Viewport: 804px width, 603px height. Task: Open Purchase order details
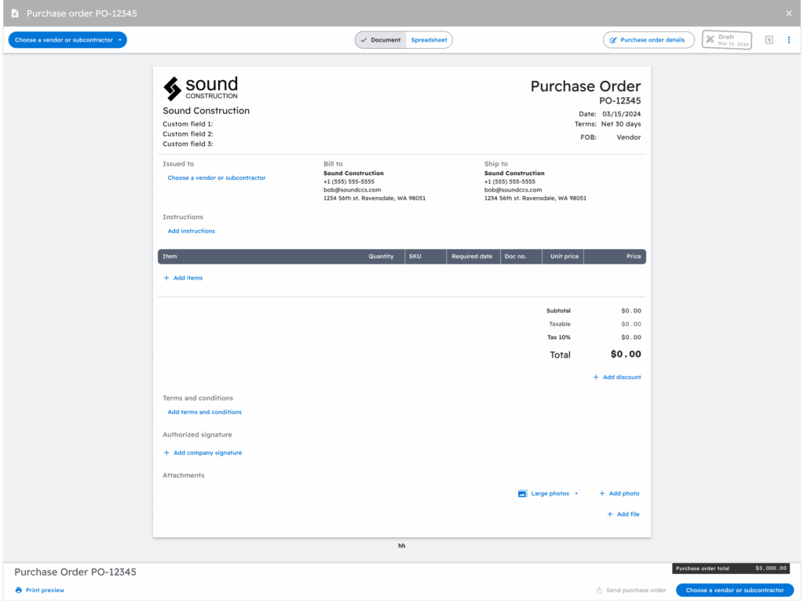(x=649, y=40)
